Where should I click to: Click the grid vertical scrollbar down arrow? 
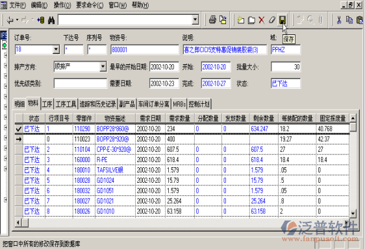pyautogui.click(x=353, y=213)
